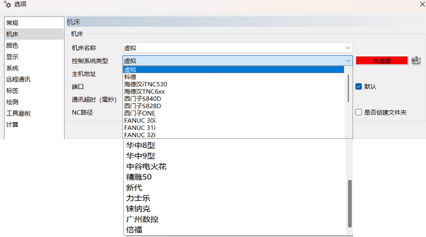Click the lower list scrollbar thumb

click(350, 203)
